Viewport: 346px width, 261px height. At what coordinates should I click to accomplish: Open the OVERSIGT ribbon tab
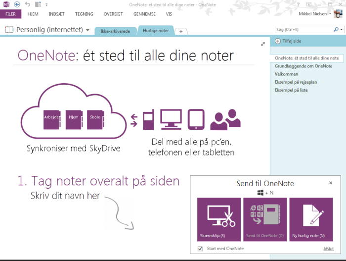coord(113,14)
